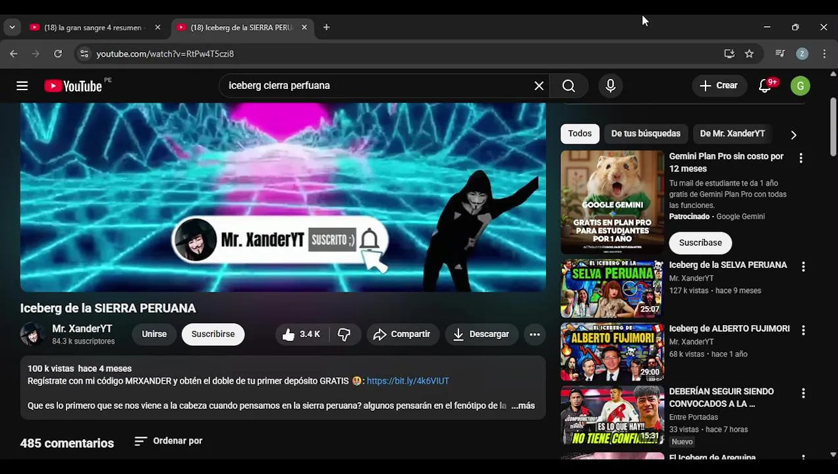
Task: Click the magnifier search button
Action: [x=569, y=86]
